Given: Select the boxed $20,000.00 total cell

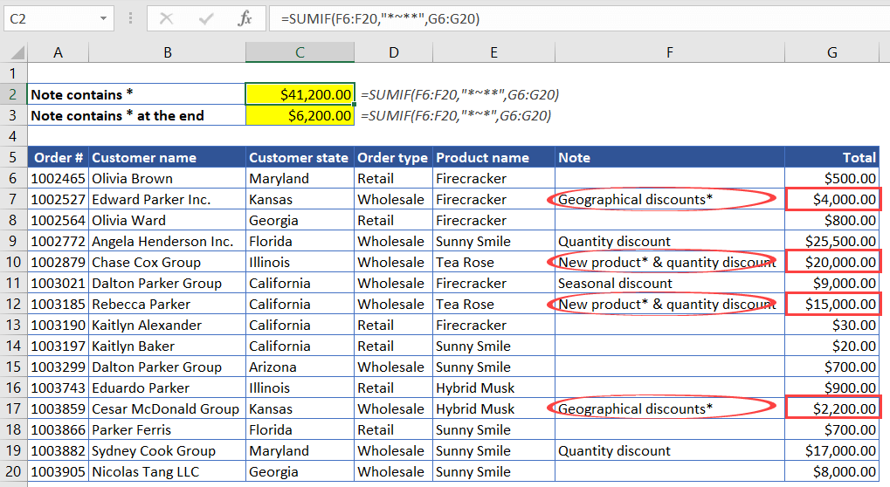Looking at the screenshot, I should point(831,263).
